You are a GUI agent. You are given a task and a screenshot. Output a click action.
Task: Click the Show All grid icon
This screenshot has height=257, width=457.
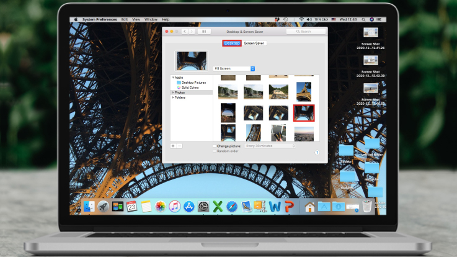(204, 31)
